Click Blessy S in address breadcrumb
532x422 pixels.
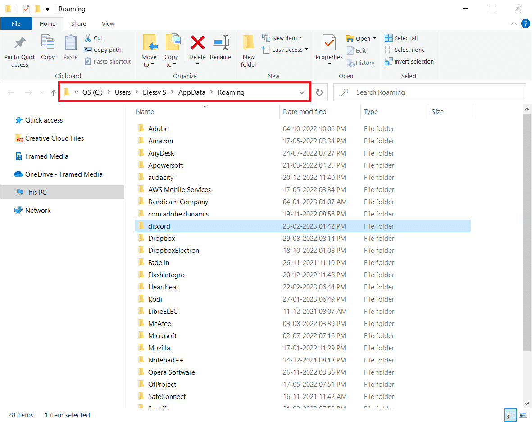coord(155,92)
